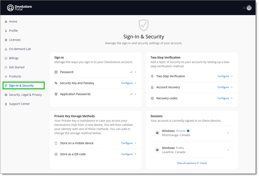259x177 pixels.
Task: Click the QR code icon beside Store as a QR code
Action: tap(56, 154)
